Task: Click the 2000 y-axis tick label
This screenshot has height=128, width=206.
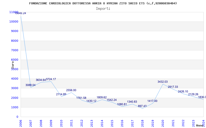Action: point(15,98)
